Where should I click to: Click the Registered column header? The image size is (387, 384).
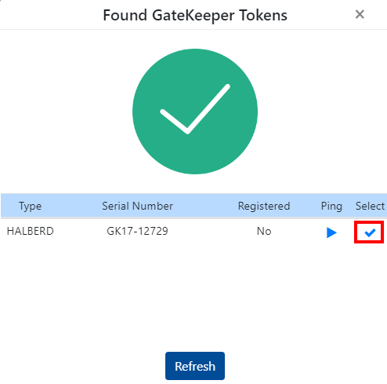[x=264, y=207]
